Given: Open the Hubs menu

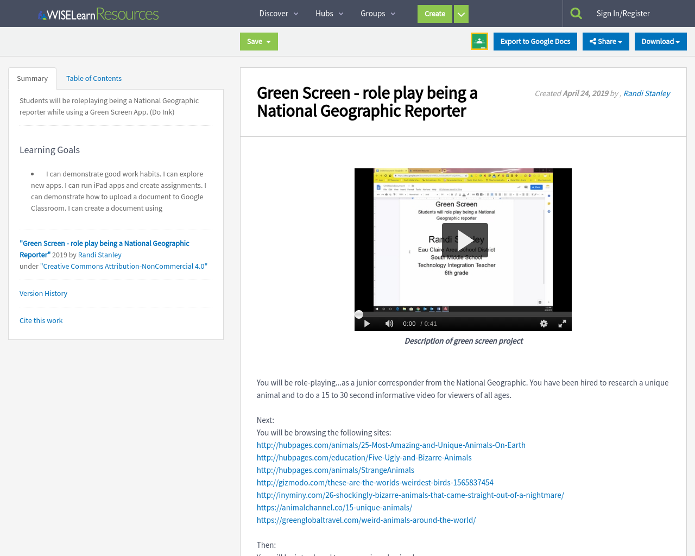Looking at the screenshot, I should click(329, 14).
